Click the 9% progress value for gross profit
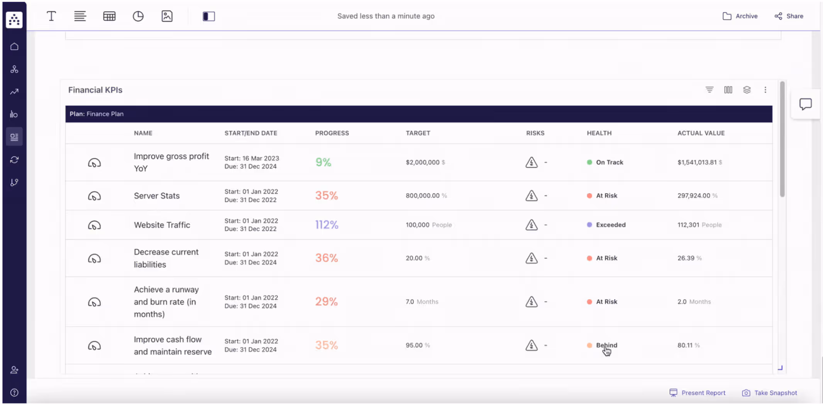Viewport: 823px width, 404px height. [323, 162]
